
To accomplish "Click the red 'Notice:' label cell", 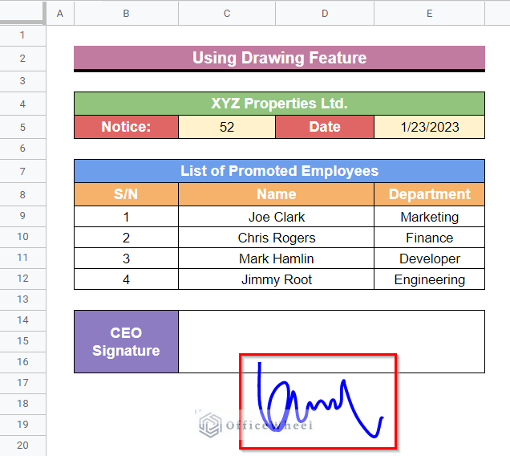I will pyautogui.click(x=126, y=127).
